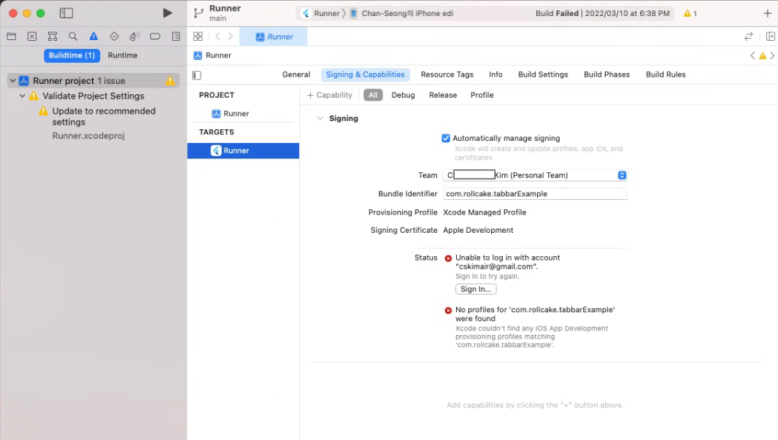Image resolution: width=778 pixels, height=440 pixels.
Task: Add an editor on right
Action: (771, 36)
